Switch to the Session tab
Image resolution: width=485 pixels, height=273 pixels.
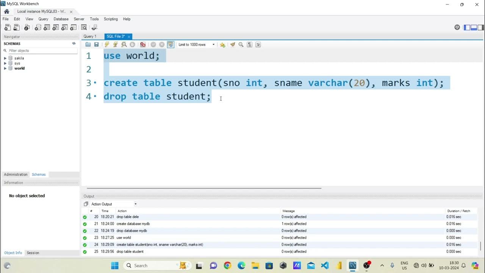[33, 253]
